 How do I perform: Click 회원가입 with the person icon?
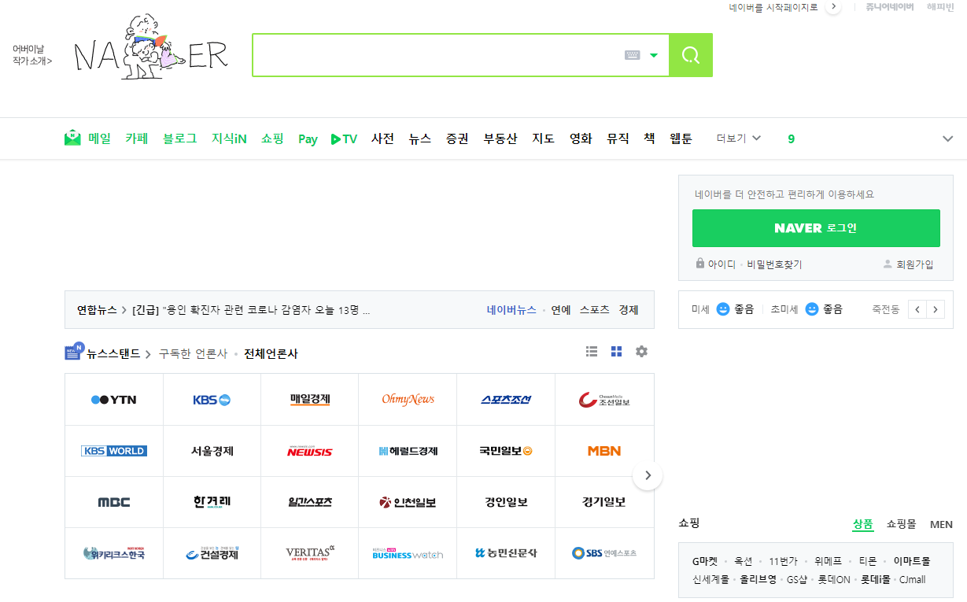[x=908, y=264]
